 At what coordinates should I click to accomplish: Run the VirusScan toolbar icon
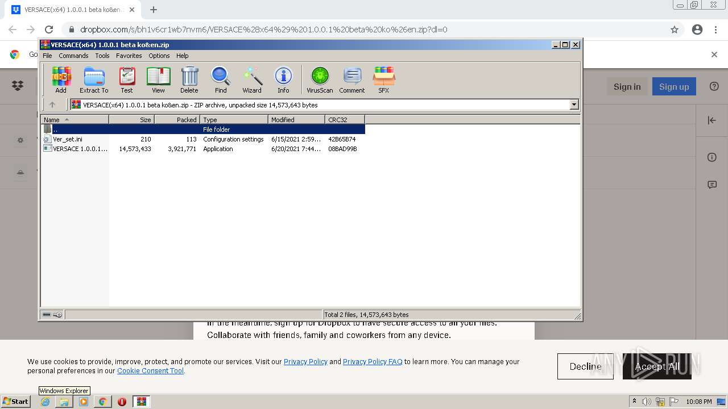pyautogui.click(x=320, y=80)
